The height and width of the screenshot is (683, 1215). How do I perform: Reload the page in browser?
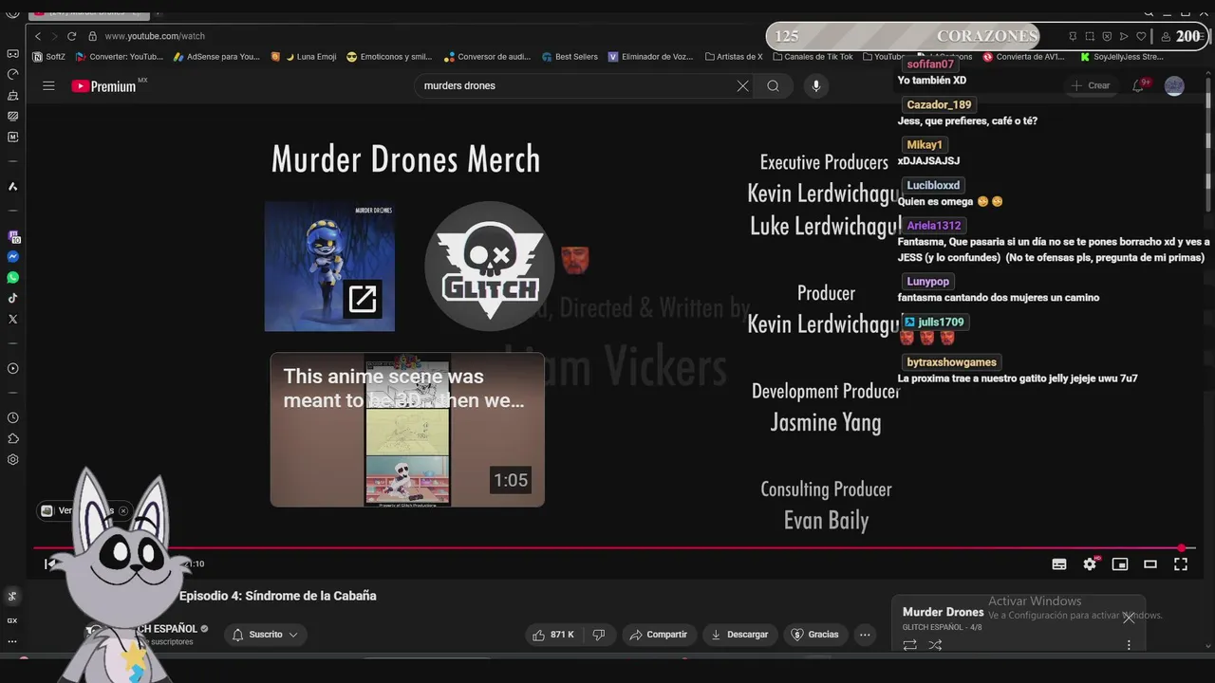pyautogui.click(x=71, y=36)
